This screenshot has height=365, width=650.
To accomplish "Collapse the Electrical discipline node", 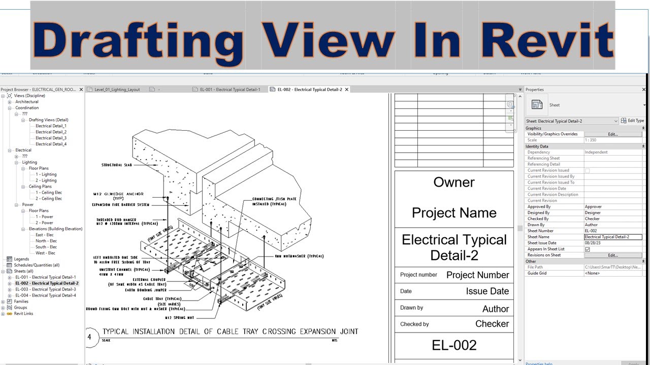I will click(x=10, y=151).
